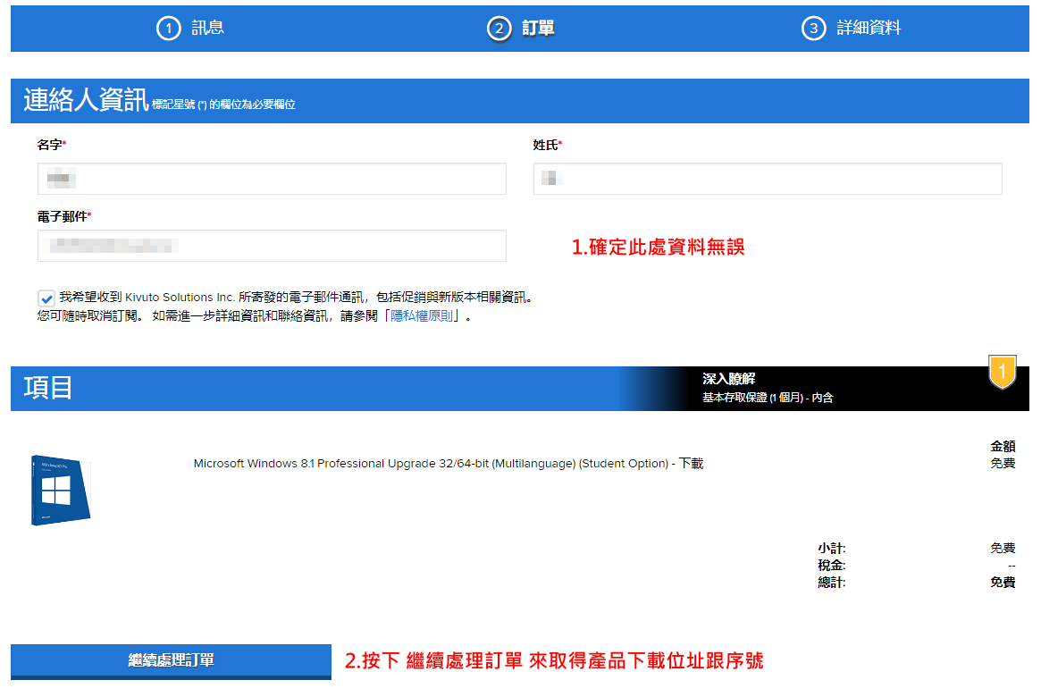Uncheck the Kivuto Solutions email newsletter checkbox
Screen dimensions: 1041x697
pyautogui.click(x=46, y=298)
